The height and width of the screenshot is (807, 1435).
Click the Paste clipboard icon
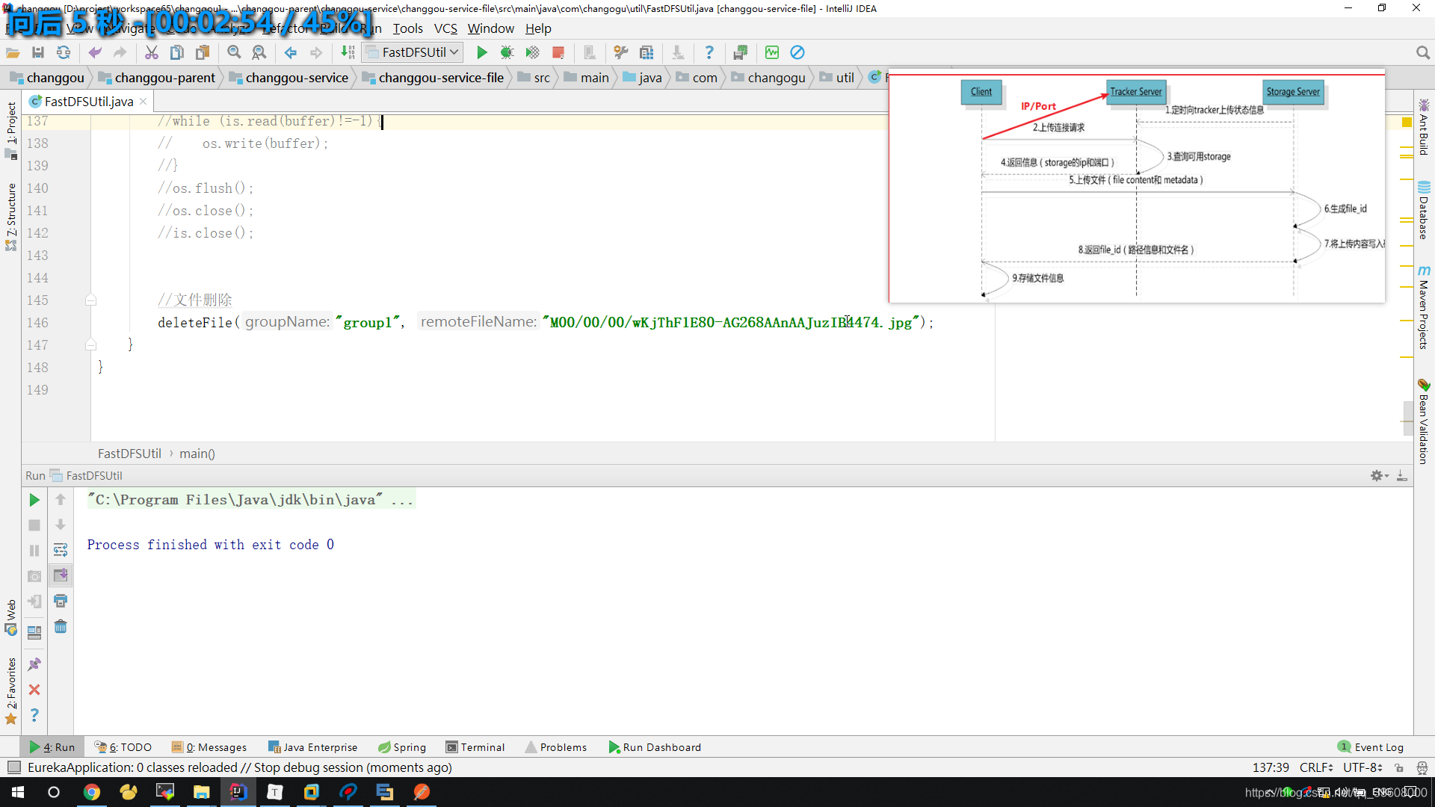pos(203,52)
